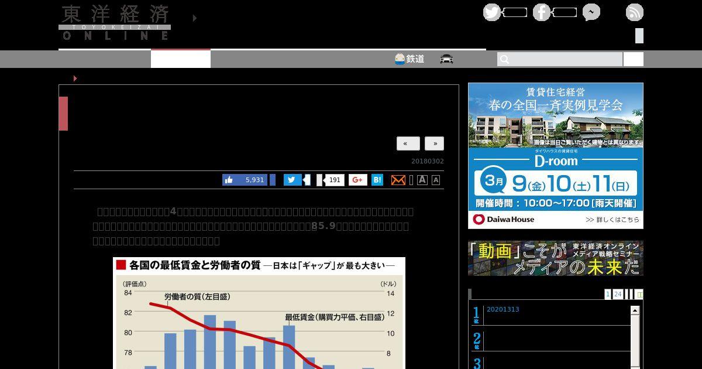Click the 20180302 article date text

(x=427, y=161)
